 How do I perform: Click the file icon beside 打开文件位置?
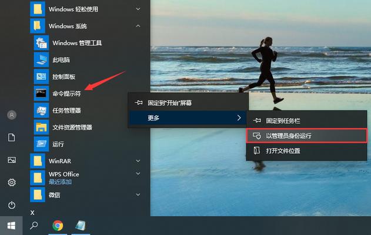click(257, 150)
